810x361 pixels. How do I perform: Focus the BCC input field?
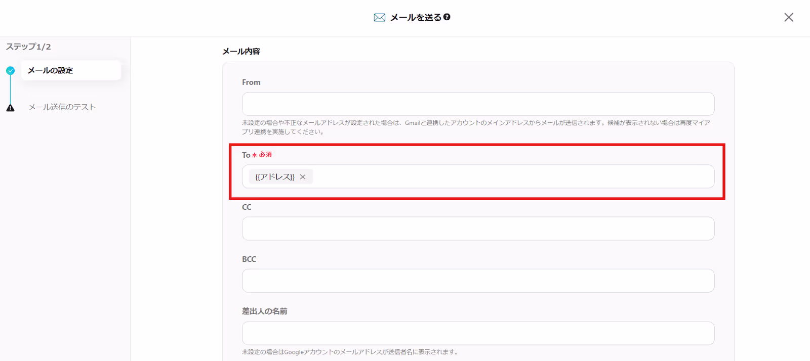(x=478, y=281)
